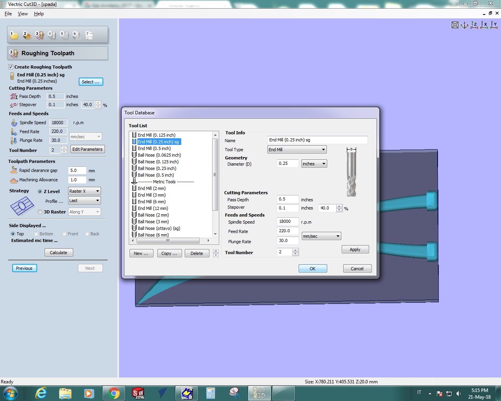This screenshot has height=401, width=501.
Task: Open Profile dropdown showing Last
Action: point(84,200)
